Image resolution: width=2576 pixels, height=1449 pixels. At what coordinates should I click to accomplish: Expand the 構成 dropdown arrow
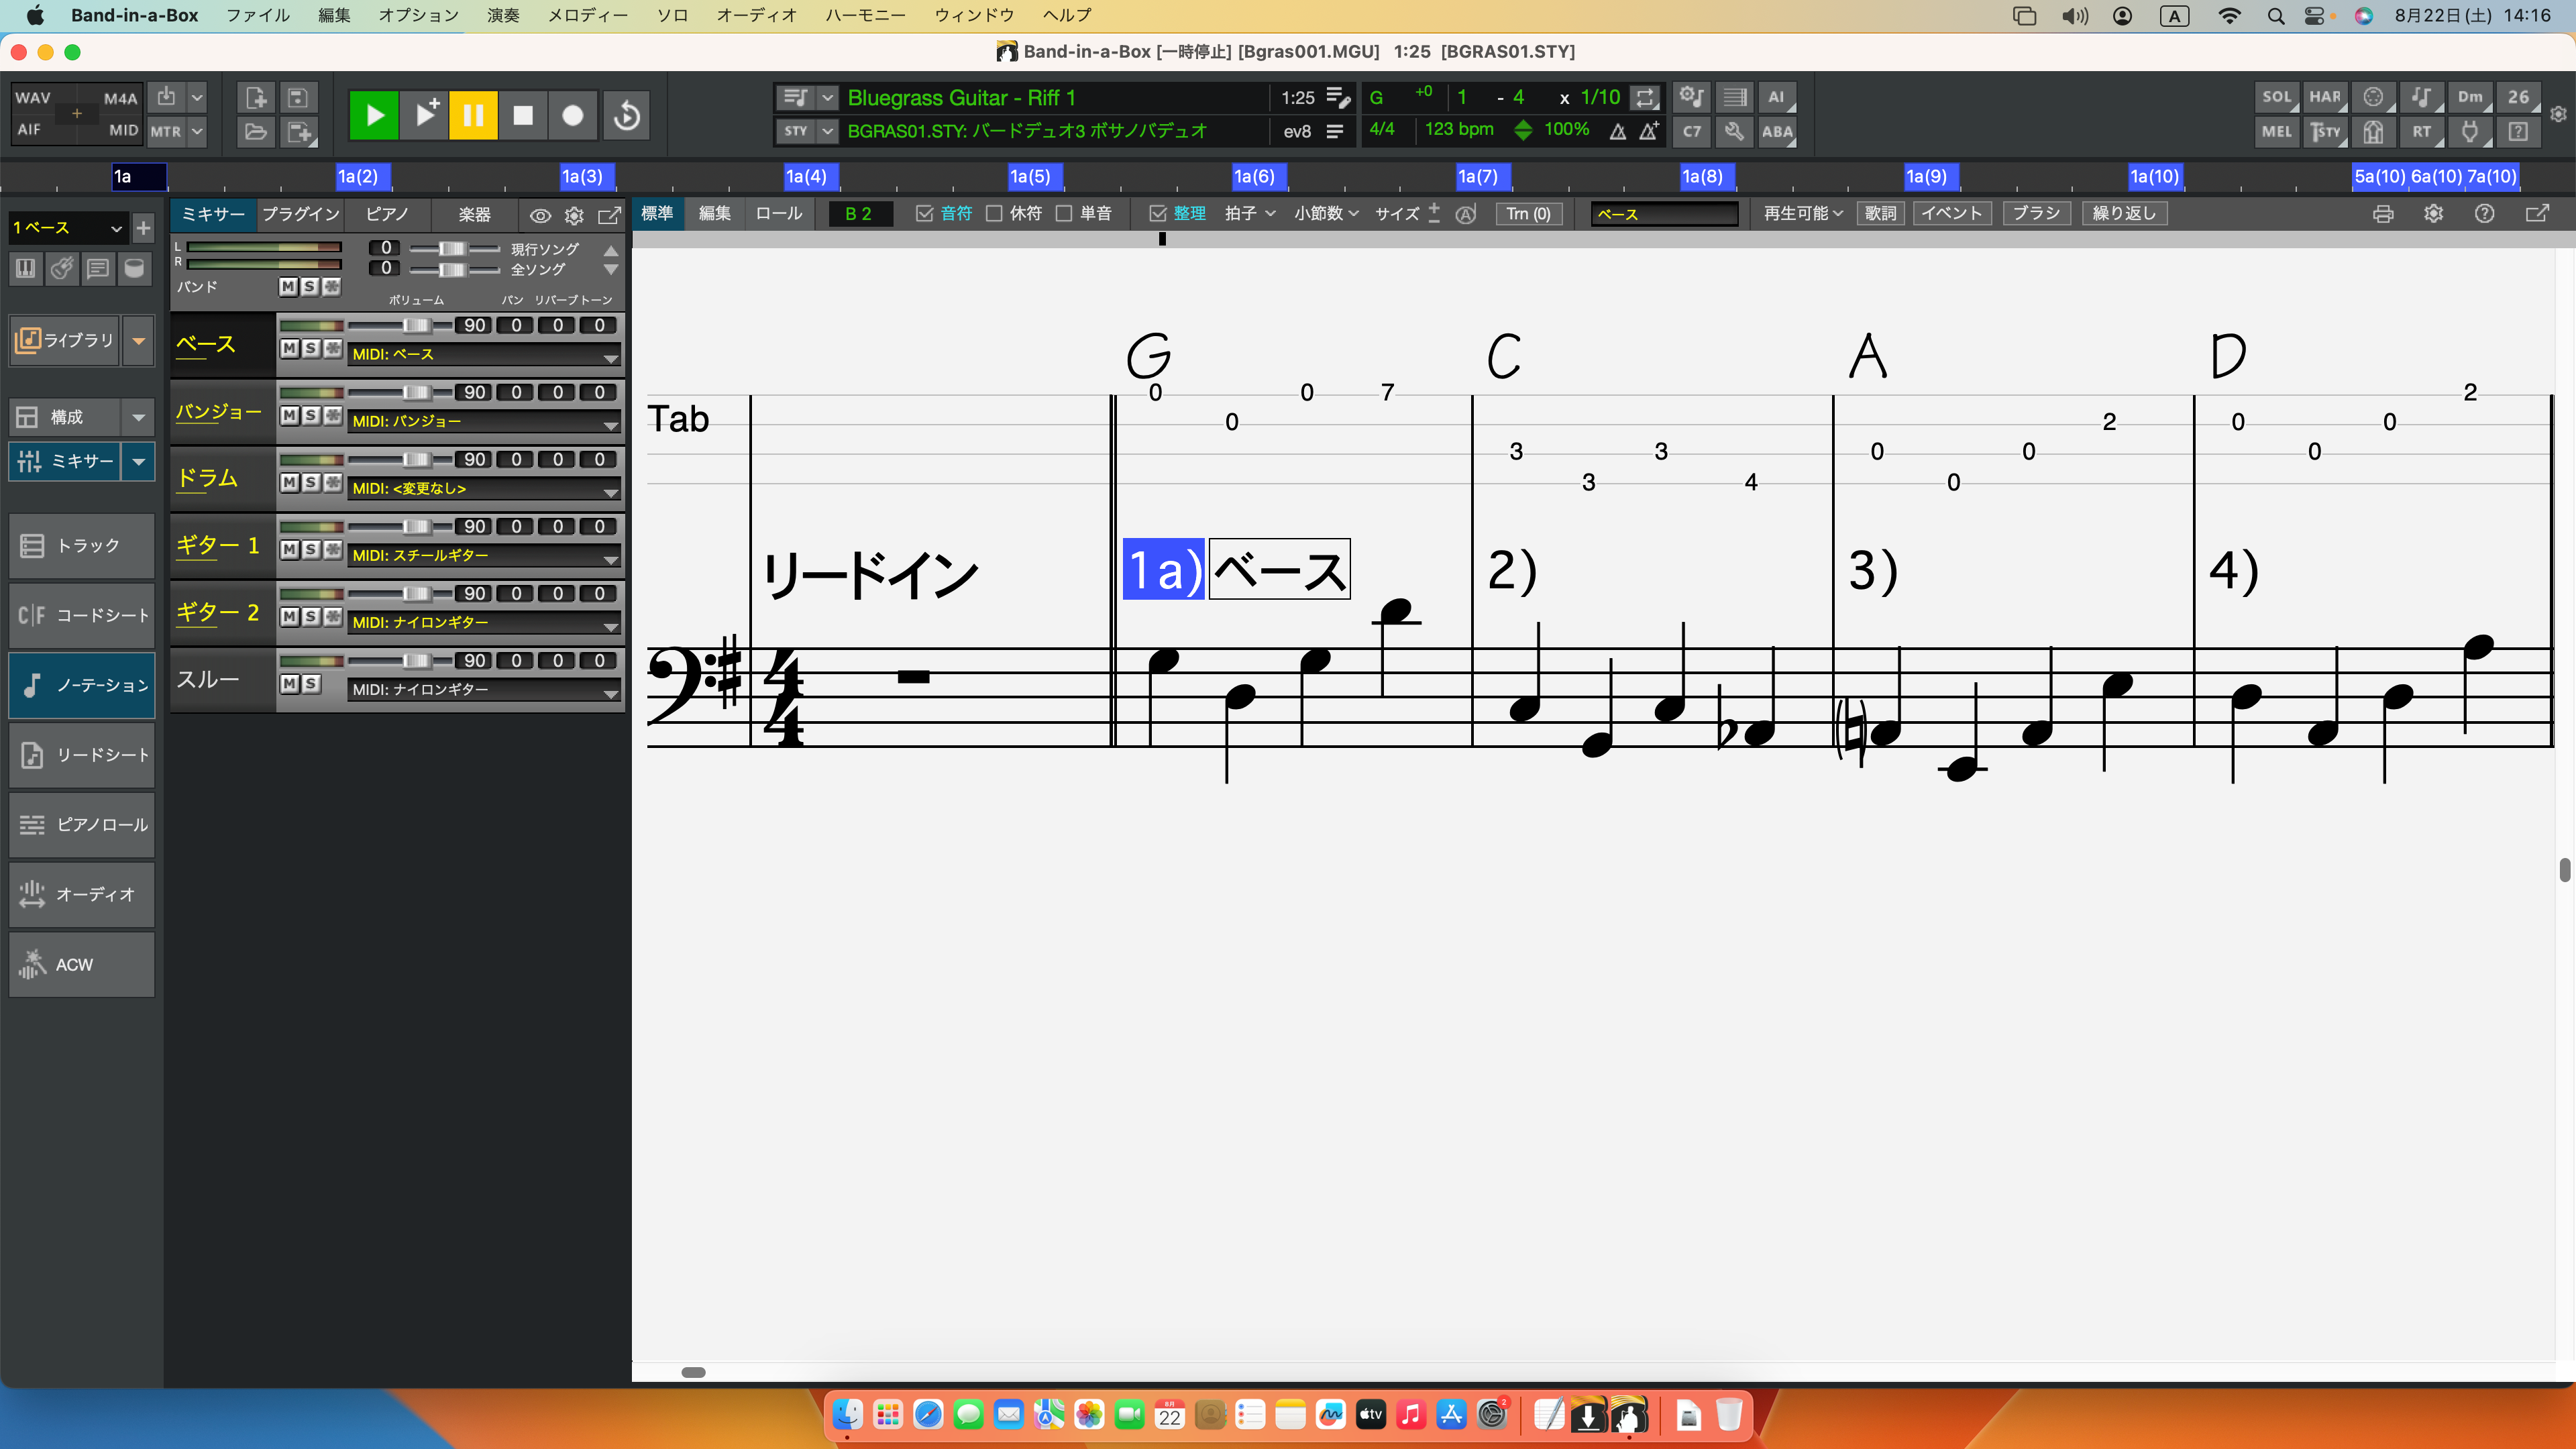[139, 417]
